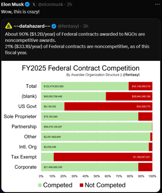
Task: Open the FY2025 Federal Contract Competition chart image
Action: pyautogui.click(x=81, y=126)
